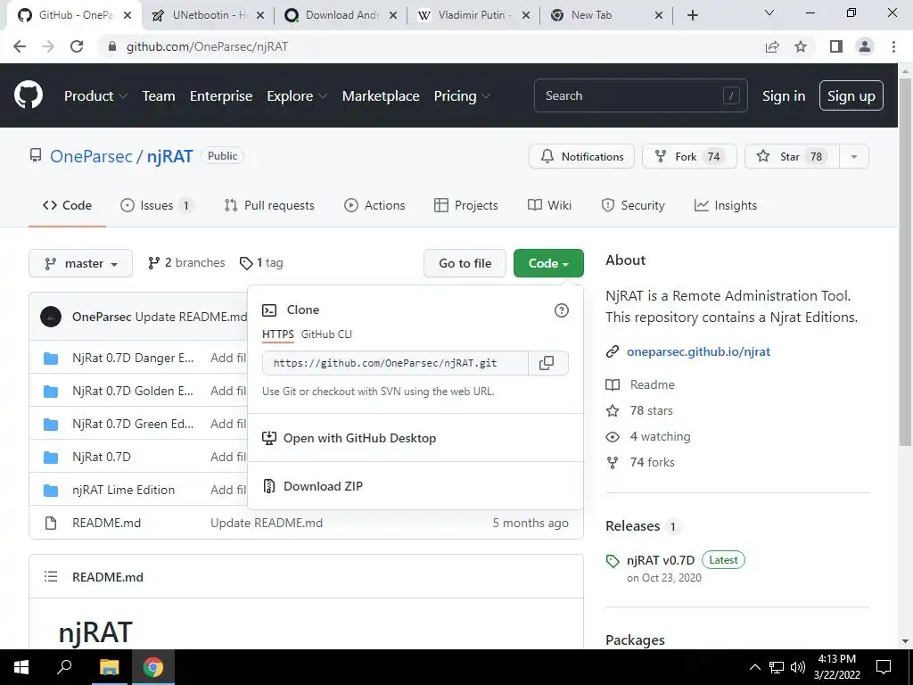
Task: Open the njRAT Lime Edition folder
Action: coord(123,490)
